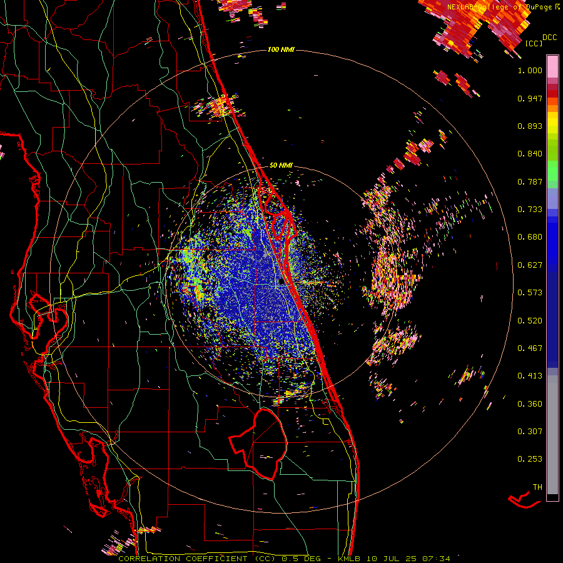Image resolution: width=563 pixels, height=563 pixels.
Task: Click the black KMLB radar site marker
Action: tap(281, 282)
